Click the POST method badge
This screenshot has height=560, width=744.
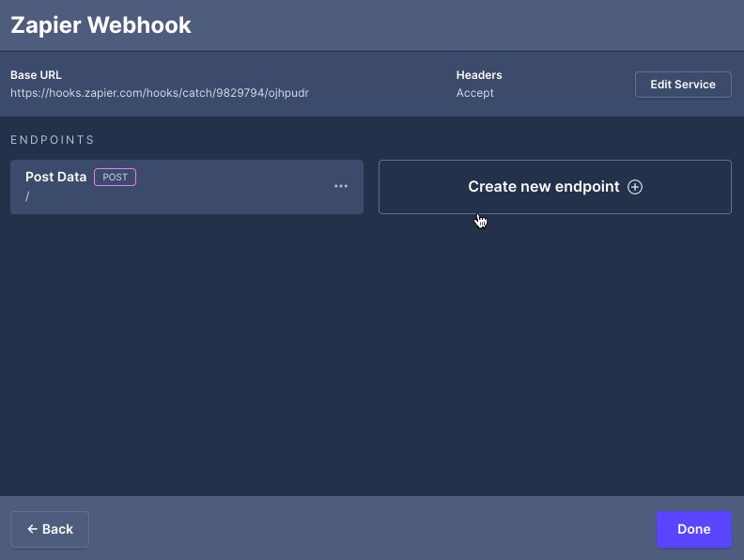116,177
